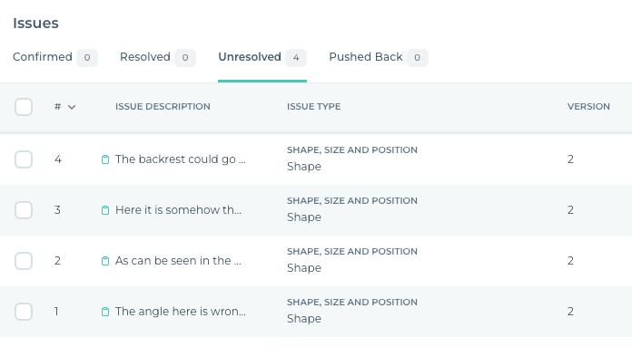Toggle sort chevron next to # column
The image size is (632, 347).
[x=72, y=107]
